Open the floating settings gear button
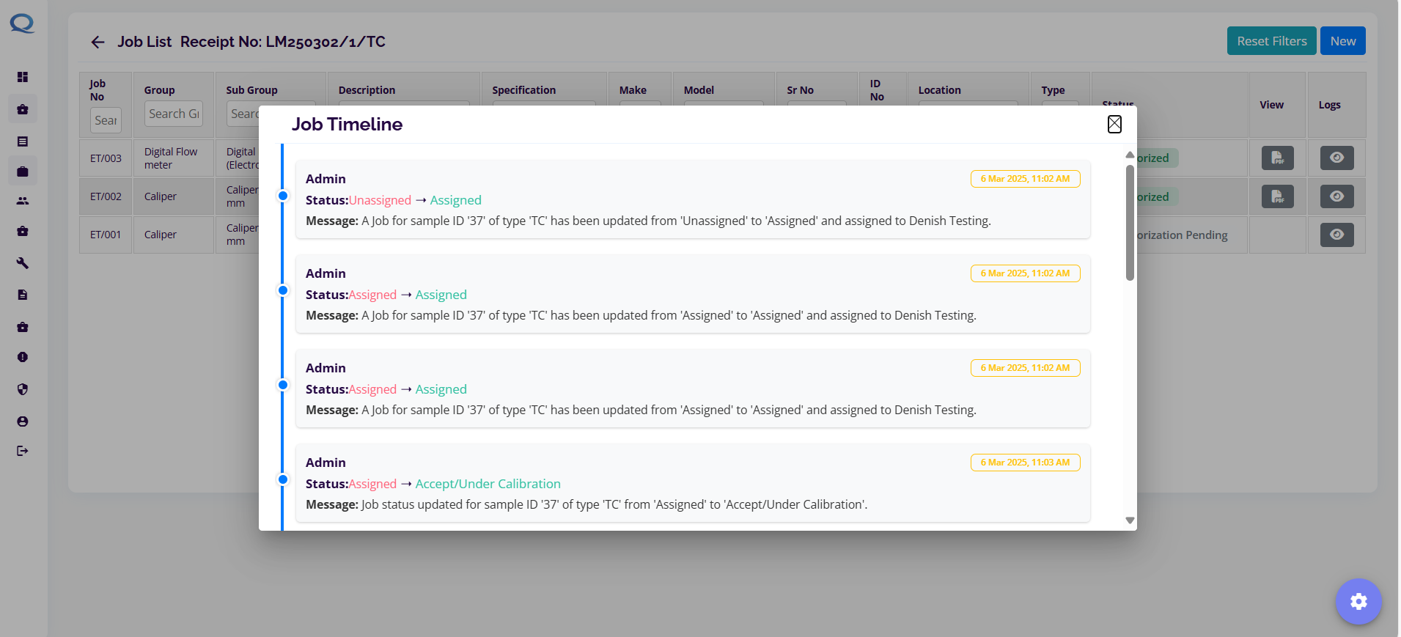The image size is (1401, 637). (1358, 602)
